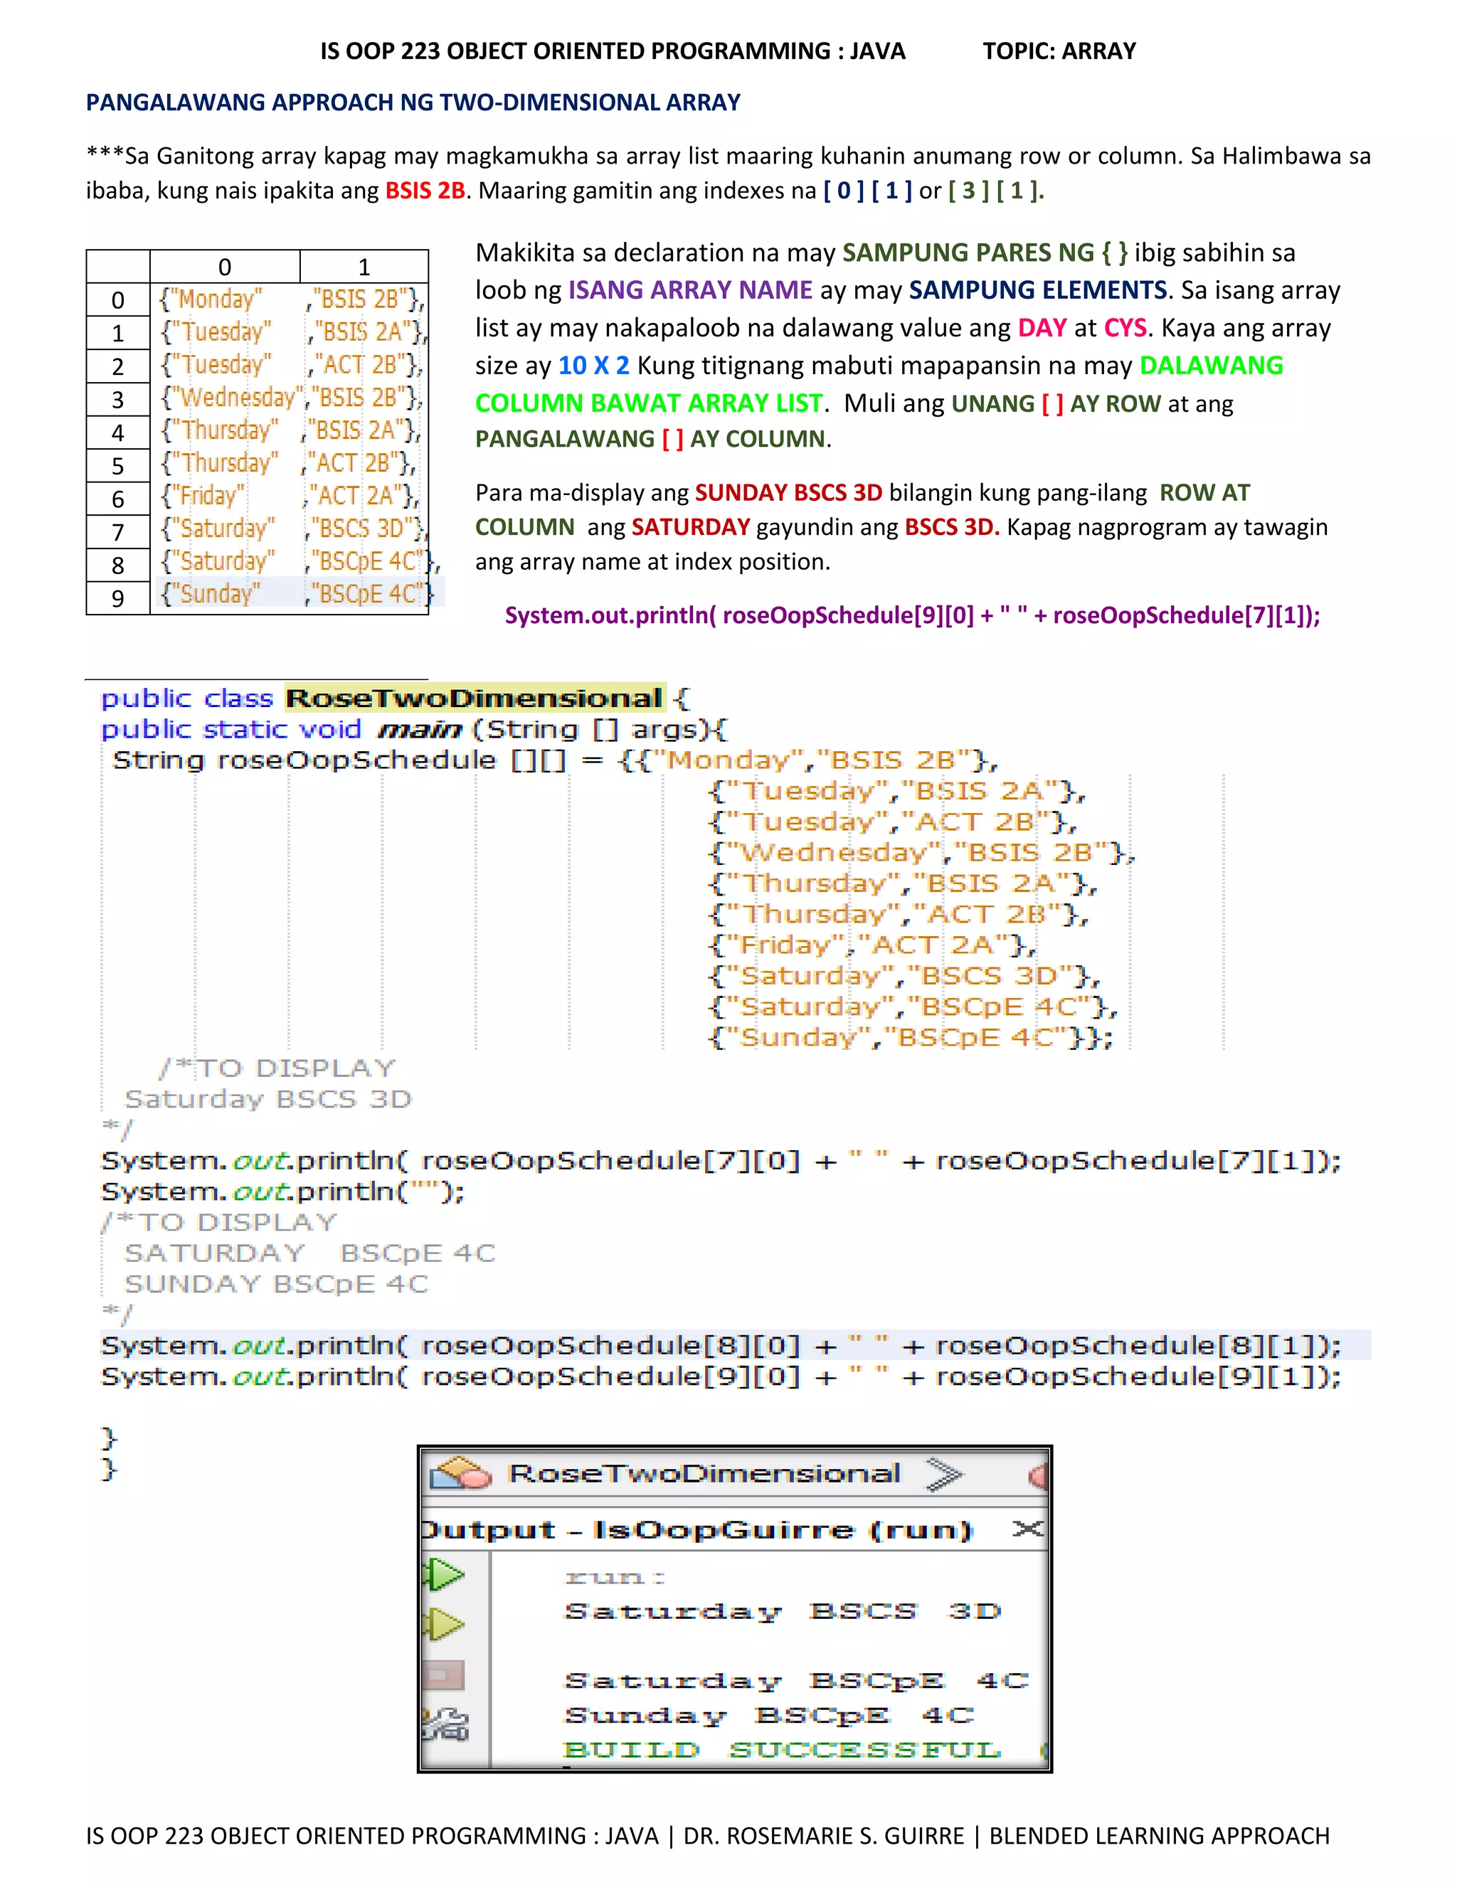This screenshot has width=1457, height=1885.
Task: Click the blue "10 X 2" array size text
Action: pos(594,366)
